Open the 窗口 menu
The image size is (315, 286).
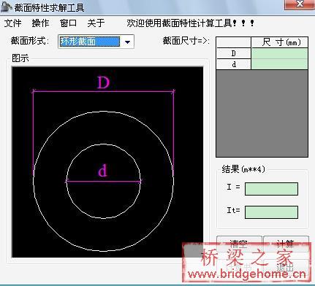68,23
